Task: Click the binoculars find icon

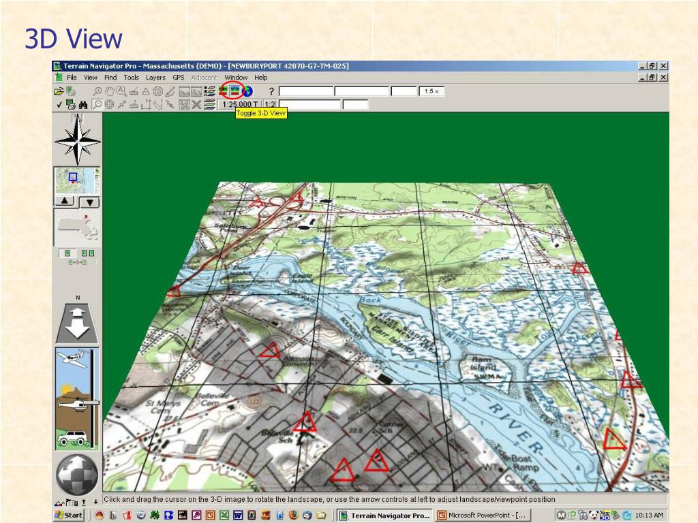Action: [x=82, y=104]
